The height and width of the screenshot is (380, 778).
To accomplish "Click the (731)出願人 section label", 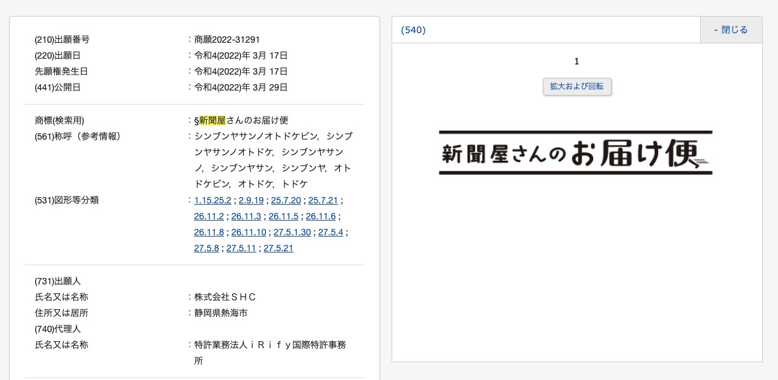I will [57, 281].
